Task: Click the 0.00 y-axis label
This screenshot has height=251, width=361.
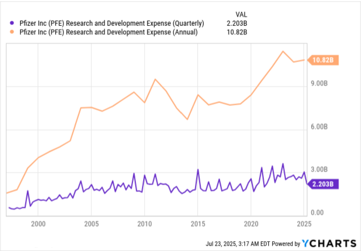Action: (317, 213)
